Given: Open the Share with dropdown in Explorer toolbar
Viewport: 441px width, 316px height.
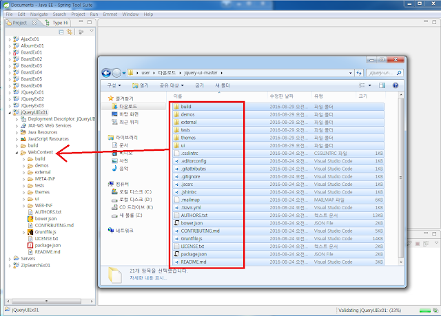Looking at the screenshot, I should [172, 85].
